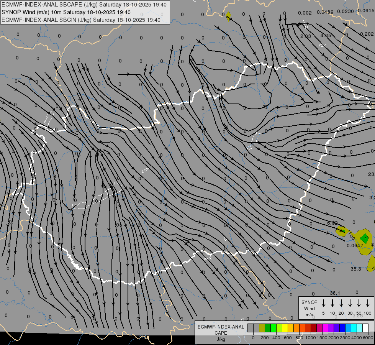Select the olive swatch in the CAPE legend
This screenshot has height=345, width=375.
(262, 328)
